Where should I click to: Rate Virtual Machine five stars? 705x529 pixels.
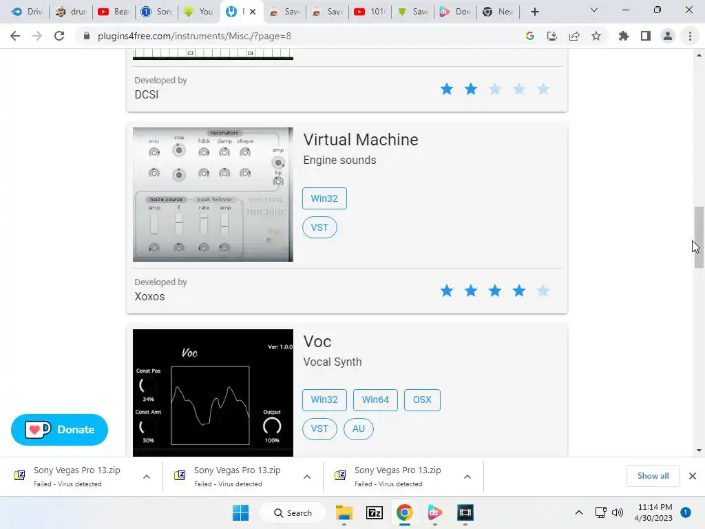point(543,291)
